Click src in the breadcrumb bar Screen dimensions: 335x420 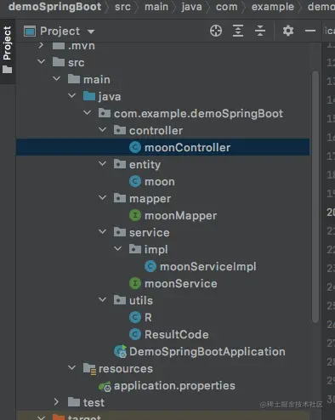[122, 7]
